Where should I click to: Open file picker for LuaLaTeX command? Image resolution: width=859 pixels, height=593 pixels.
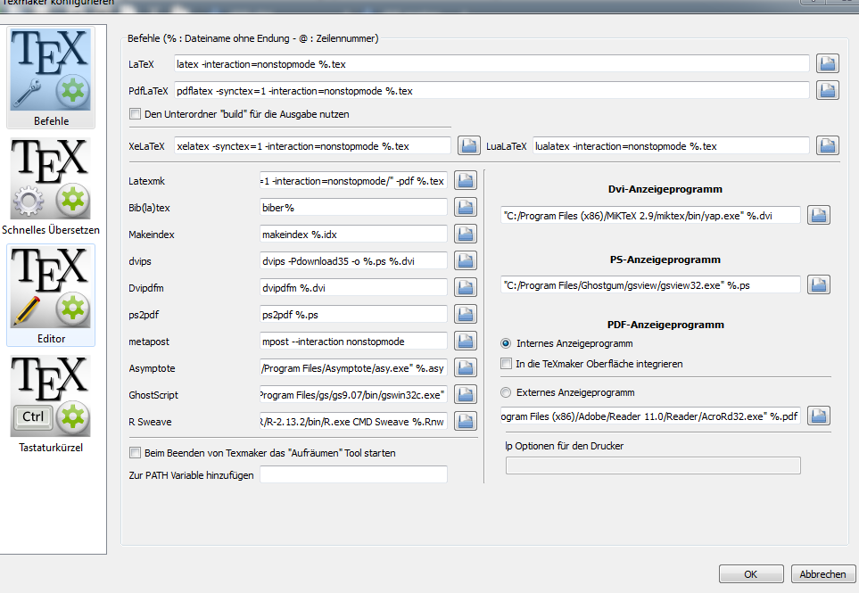click(x=826, y=144)
